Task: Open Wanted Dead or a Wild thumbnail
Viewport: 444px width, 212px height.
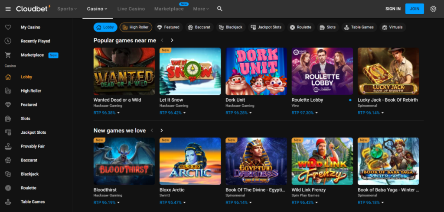Action: pos(124,71)
